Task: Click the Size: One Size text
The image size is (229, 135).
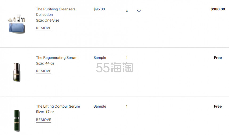Action: (48, 20)
